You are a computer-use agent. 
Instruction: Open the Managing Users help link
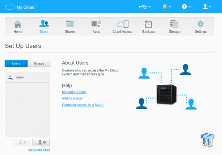pyautogui.click(x=74, y=92)
